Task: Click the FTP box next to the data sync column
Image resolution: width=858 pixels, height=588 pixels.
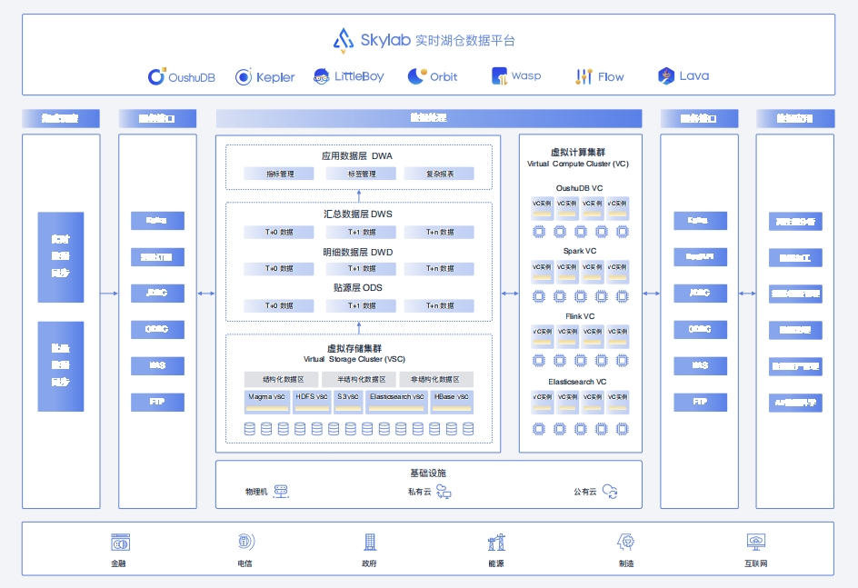Action: 157,402
